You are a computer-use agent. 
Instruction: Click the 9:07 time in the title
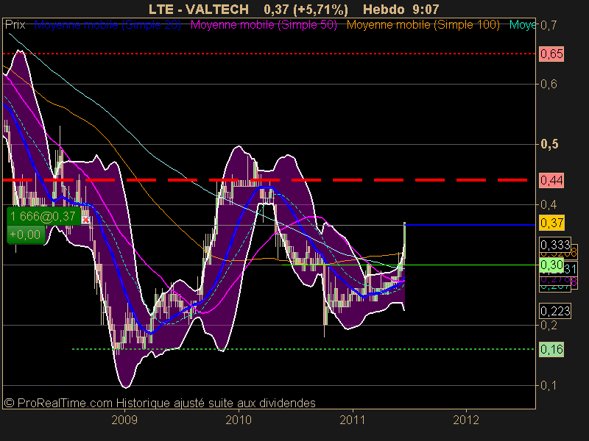click(426, 9)
